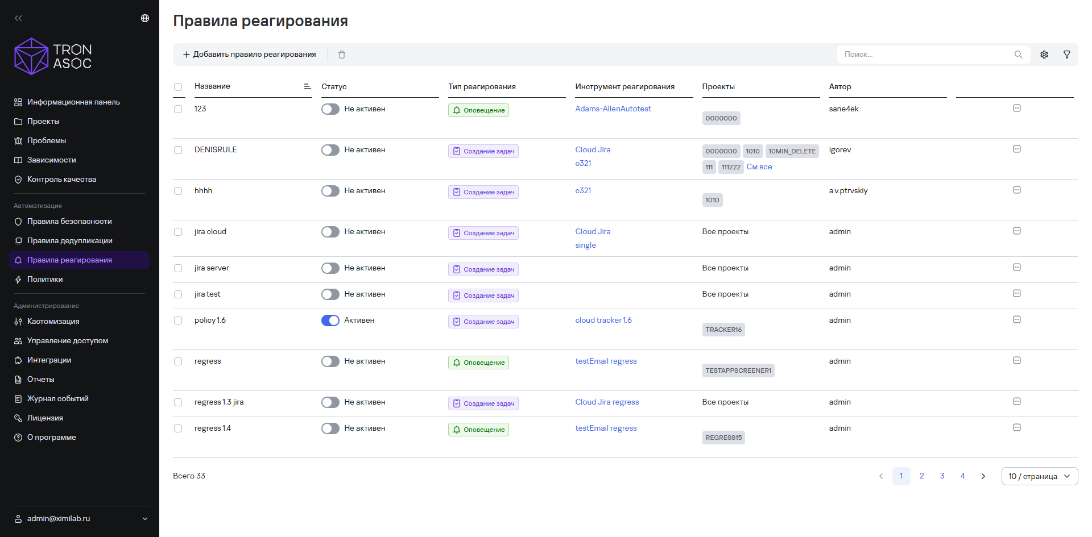Screen dimensions: 1092x537
Task: Click the trash delete icon in toolbar
Action: [342, 55]
